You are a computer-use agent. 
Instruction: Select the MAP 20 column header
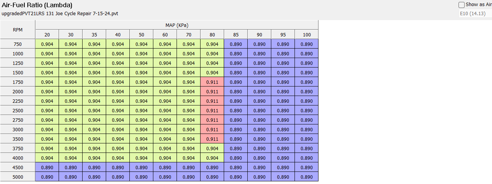click(x=47, y=35)
